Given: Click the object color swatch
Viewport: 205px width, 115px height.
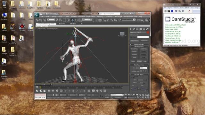Looking at the screenshot, I should 148,32.
